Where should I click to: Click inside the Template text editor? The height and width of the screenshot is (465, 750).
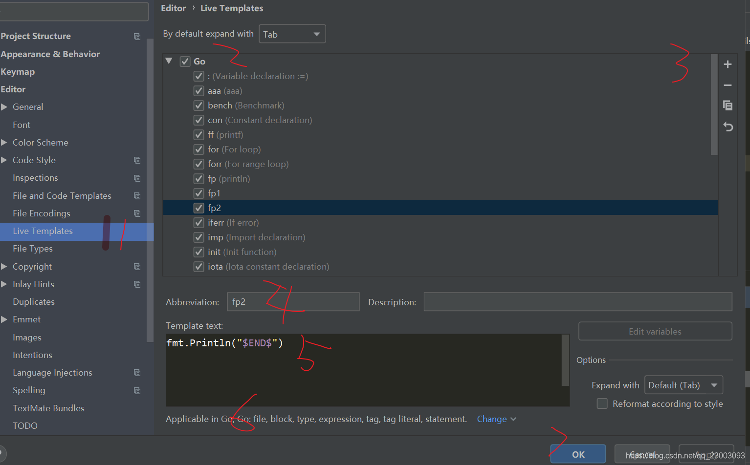coord(364,370)
